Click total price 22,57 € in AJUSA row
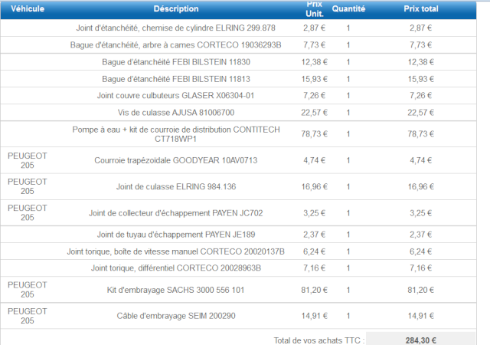The height and width of the screenshot is (345, 490). (x=420, y=113)
